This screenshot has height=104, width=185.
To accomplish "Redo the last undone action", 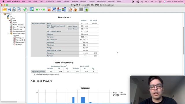I will (x=43, y=10).
